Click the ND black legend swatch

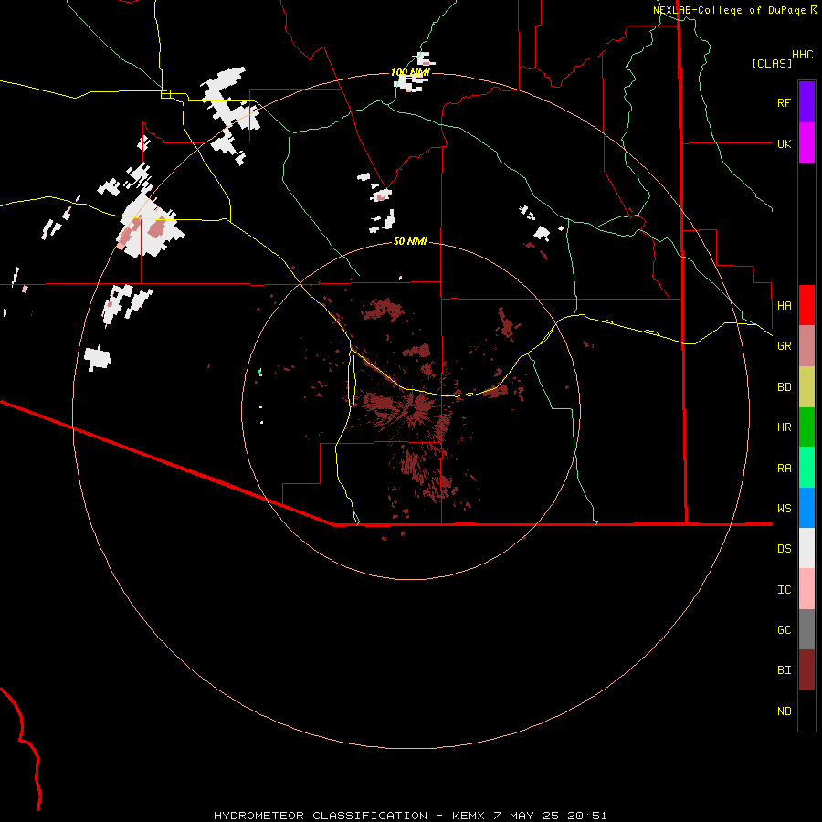click(806, 711)
